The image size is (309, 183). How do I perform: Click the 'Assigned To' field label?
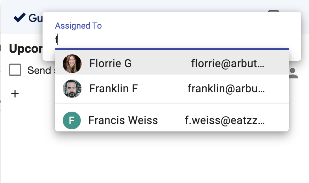[x=78, y=26]
